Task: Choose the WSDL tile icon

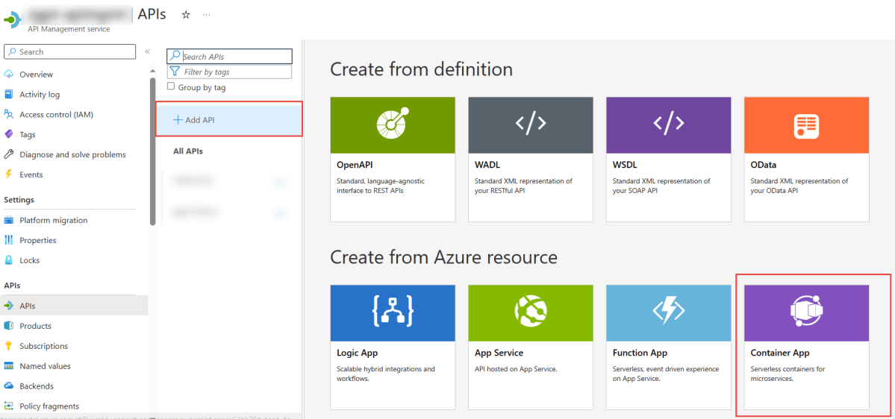Action: click(x=668, y=125)
